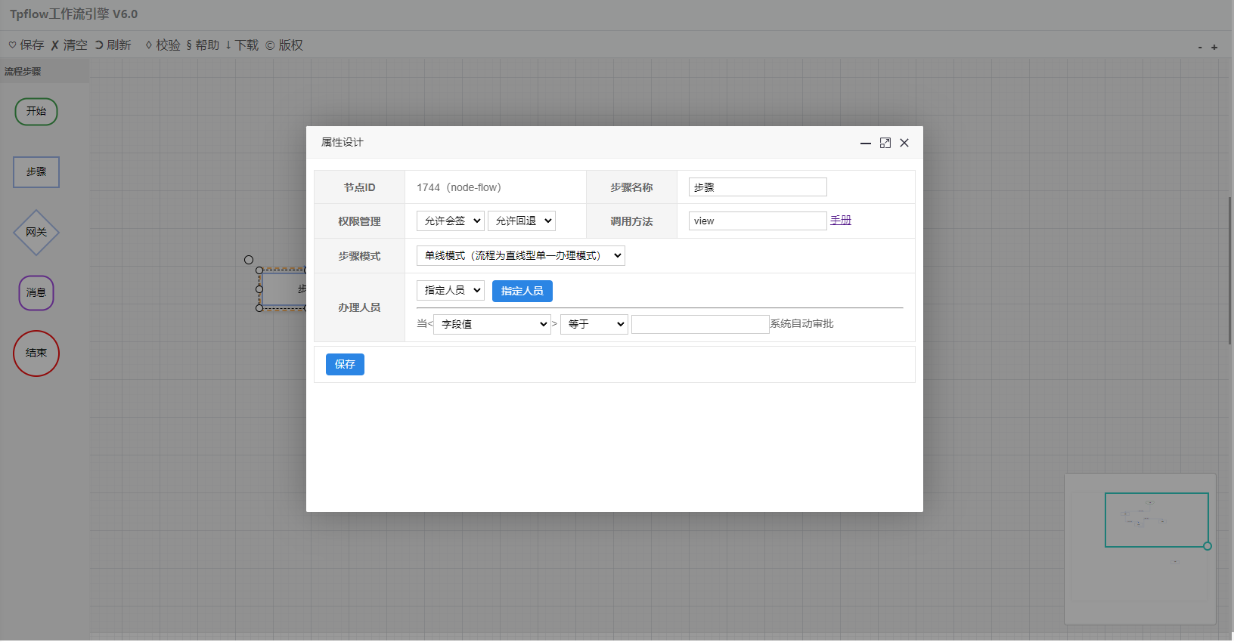Open the 手册 manual link
The width and height of the screenshot is (1234, 642).
click(x=841, y=221)
